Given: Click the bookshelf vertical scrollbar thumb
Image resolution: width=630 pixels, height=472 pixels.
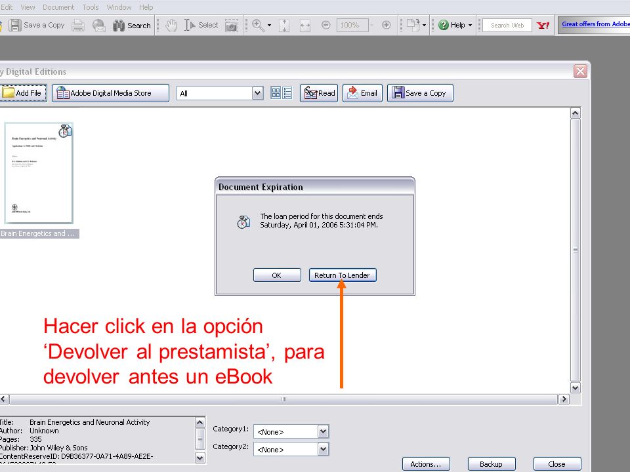Looking at the screenshot, I should (576, 250).
